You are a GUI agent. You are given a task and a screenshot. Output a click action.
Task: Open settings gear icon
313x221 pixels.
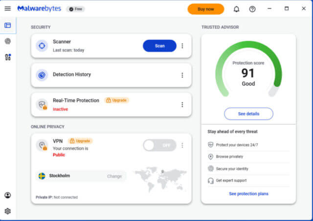click(x=8, y=211)
